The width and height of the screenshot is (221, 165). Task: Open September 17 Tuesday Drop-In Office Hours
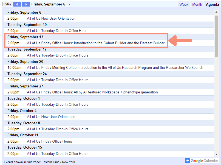58,55
